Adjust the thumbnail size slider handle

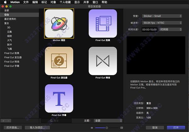(x=107, y=128)
